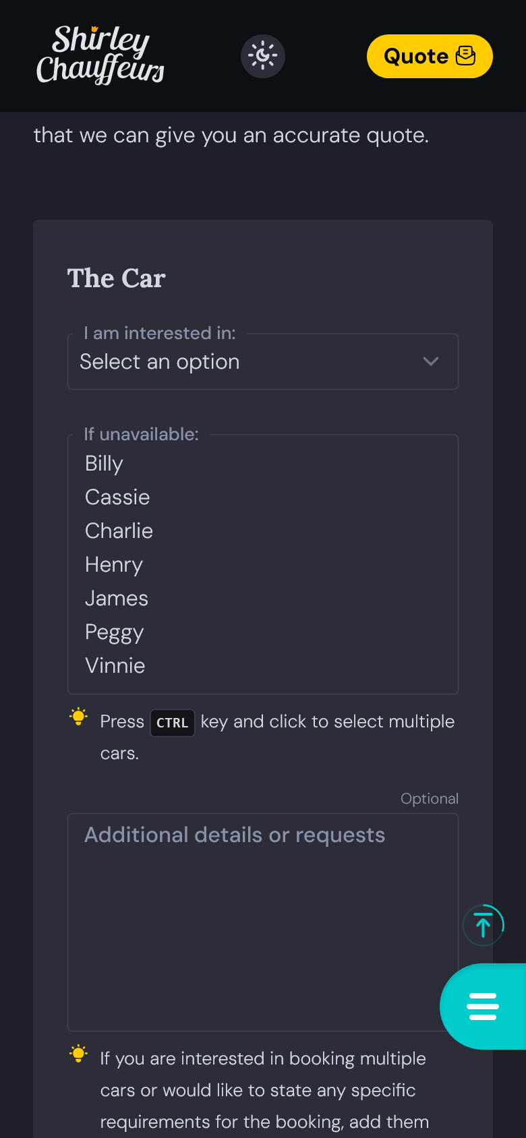Image resolution: width=526 pixels, height=1138 pixels.
Task: Click "The Car" section heading
Action: [117, 278]
